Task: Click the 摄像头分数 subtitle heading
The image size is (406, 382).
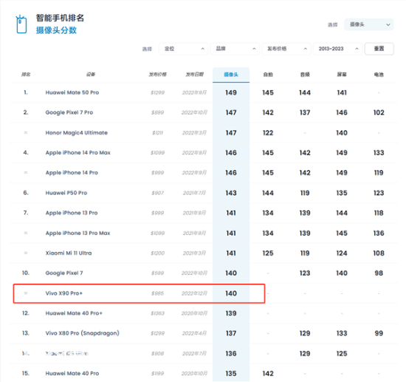Action: click(56, 30)
